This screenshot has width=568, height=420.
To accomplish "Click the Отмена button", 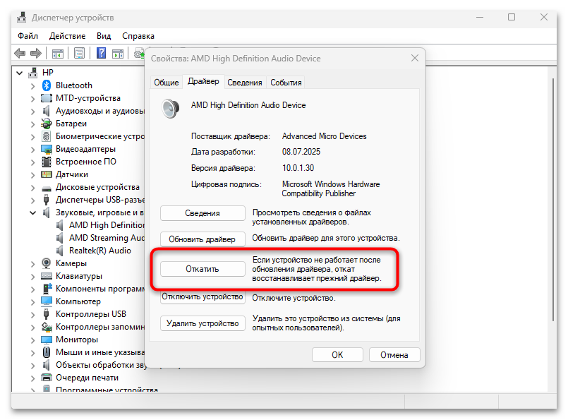I will tap(394, 355).
